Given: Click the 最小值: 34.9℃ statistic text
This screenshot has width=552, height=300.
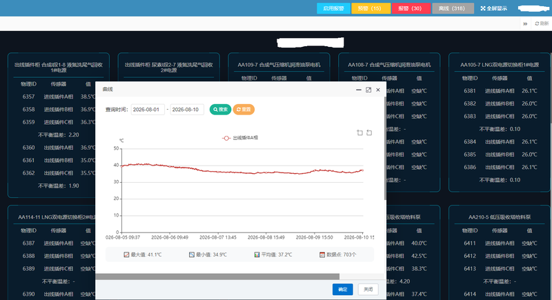Looking at the screenshot, I should click(211, 254).
